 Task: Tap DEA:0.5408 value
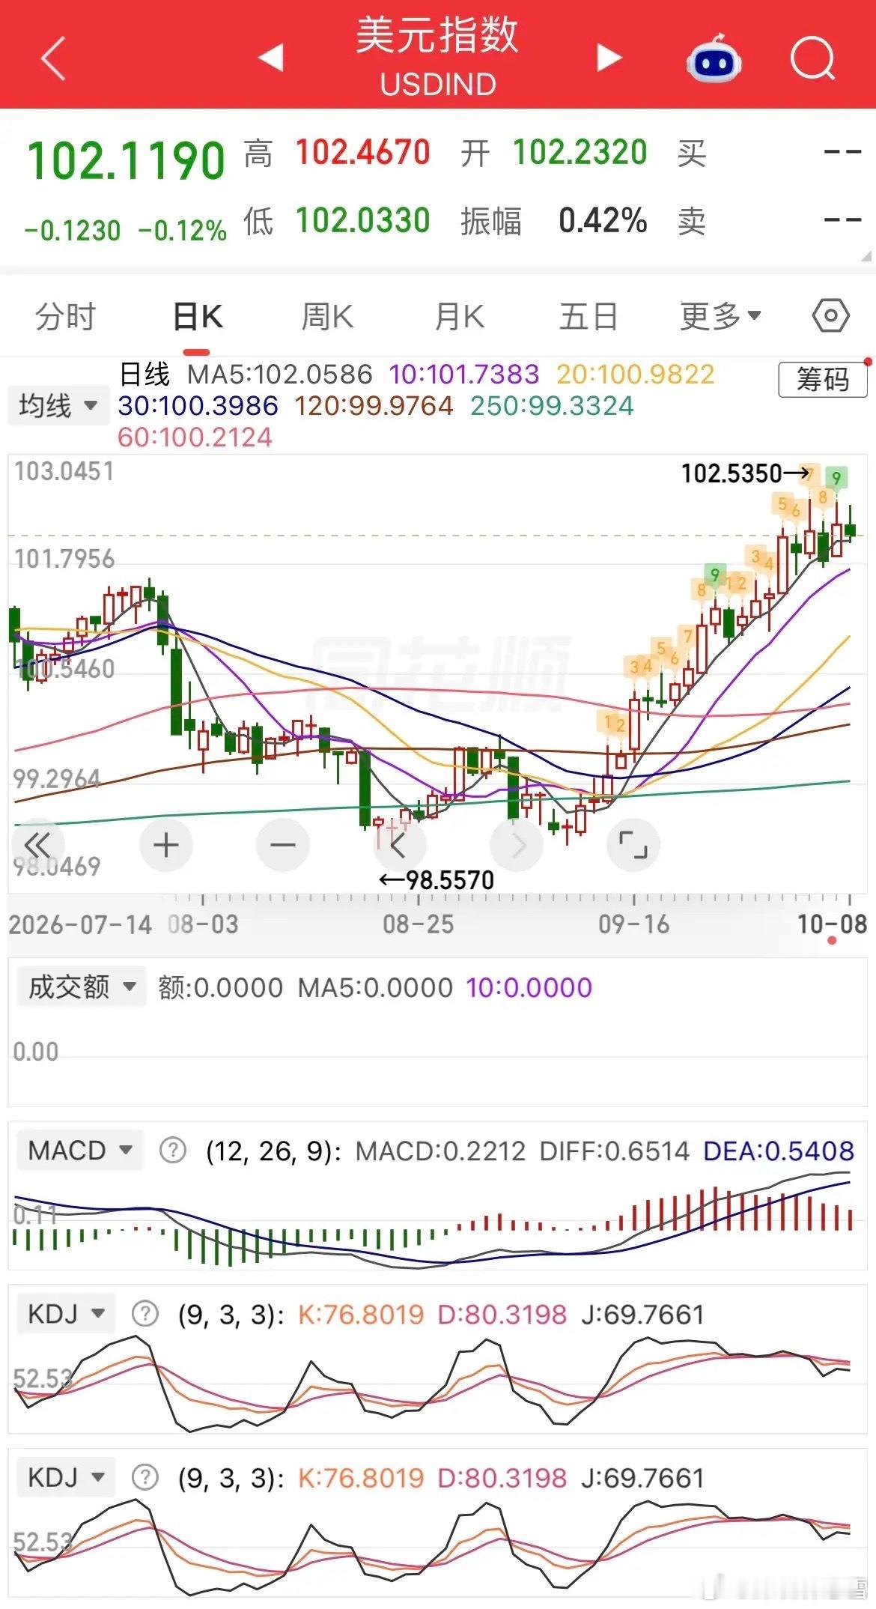coord(779,1151)
